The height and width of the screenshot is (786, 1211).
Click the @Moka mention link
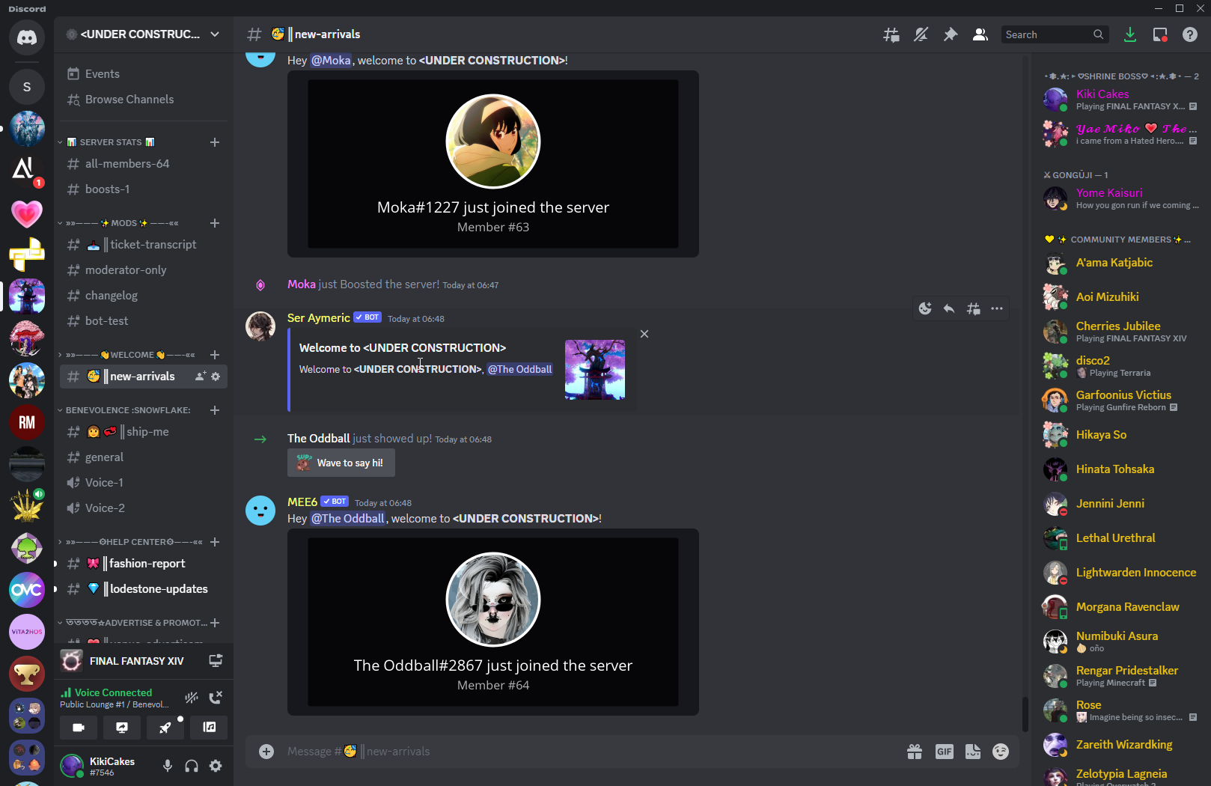(x=331, y=61)
